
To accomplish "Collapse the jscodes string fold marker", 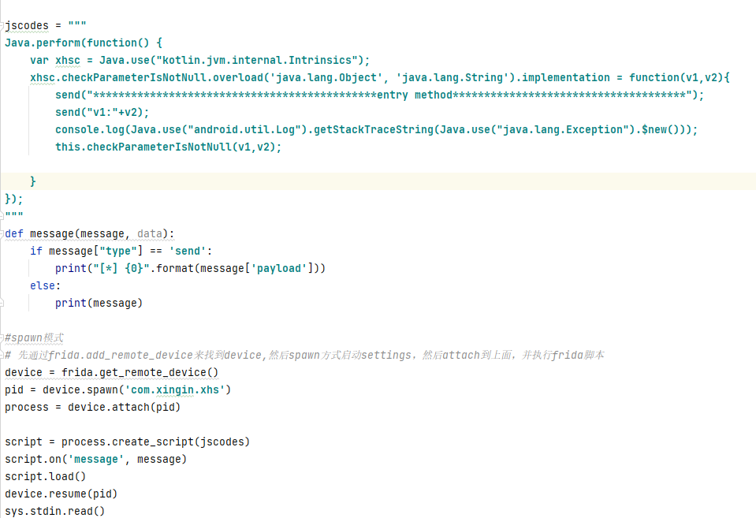I will click(2, 25).
